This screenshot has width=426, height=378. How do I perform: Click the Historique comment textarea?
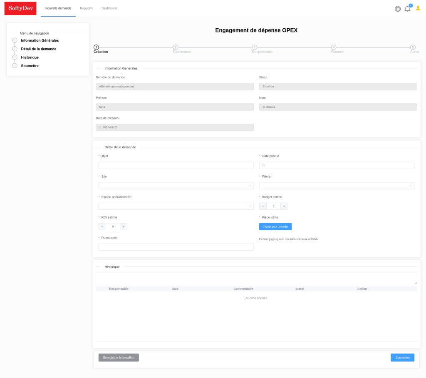[x=256, y=278]
